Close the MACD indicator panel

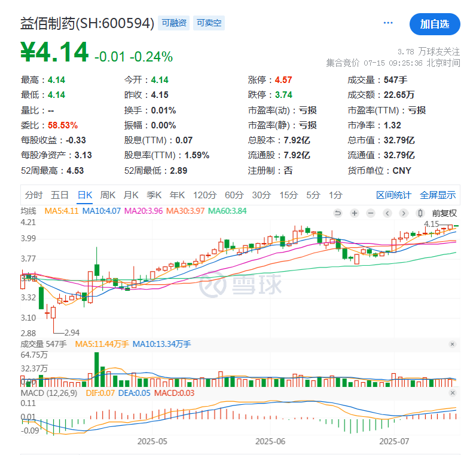click(452, 393)
